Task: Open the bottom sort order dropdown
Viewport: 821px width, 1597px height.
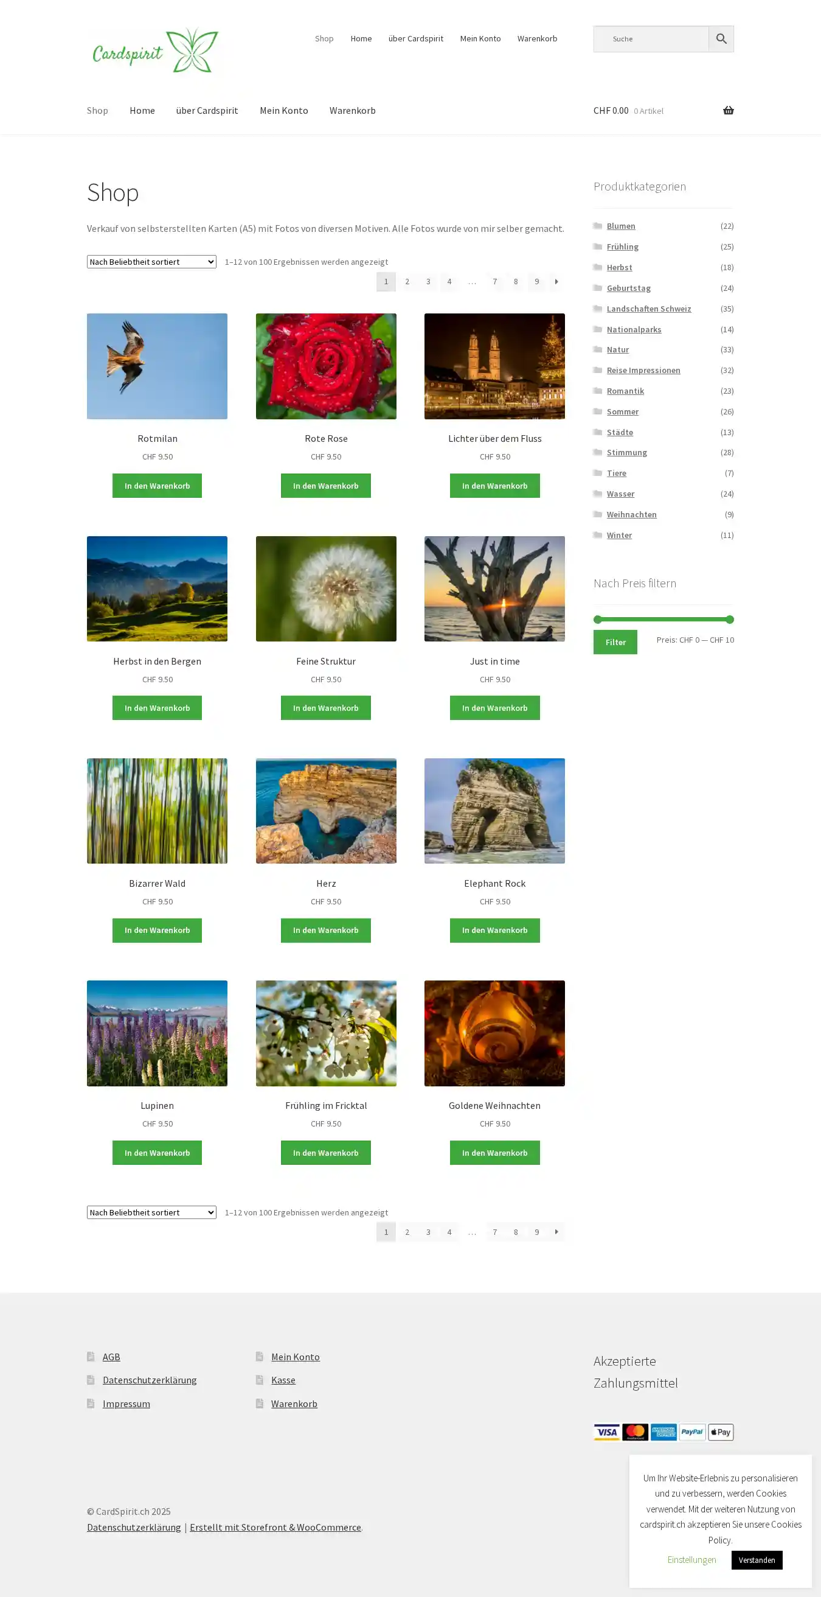Action: click(x=151, y=1212)
